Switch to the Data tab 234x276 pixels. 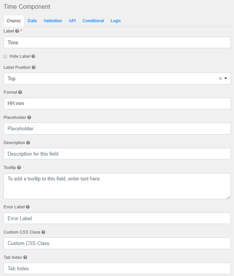(x=32, y=21)
